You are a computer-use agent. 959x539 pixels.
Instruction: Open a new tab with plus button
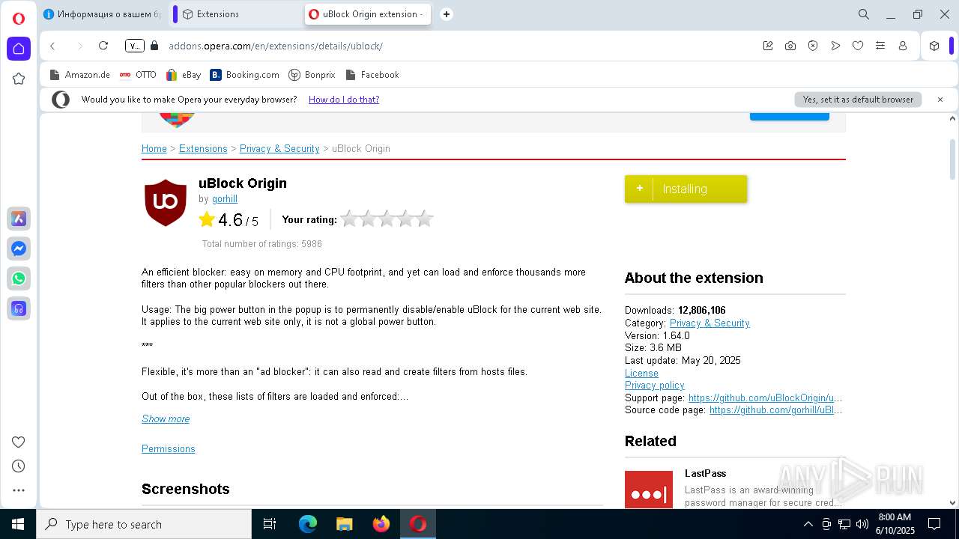pos(447,14)
